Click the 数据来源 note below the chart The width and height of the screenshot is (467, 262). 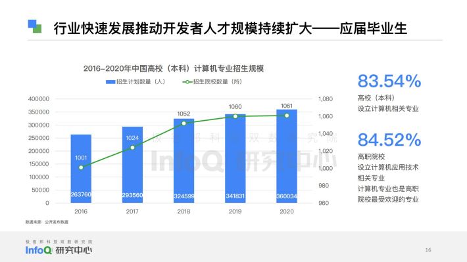pyautogui.click(x=47, y=222)
